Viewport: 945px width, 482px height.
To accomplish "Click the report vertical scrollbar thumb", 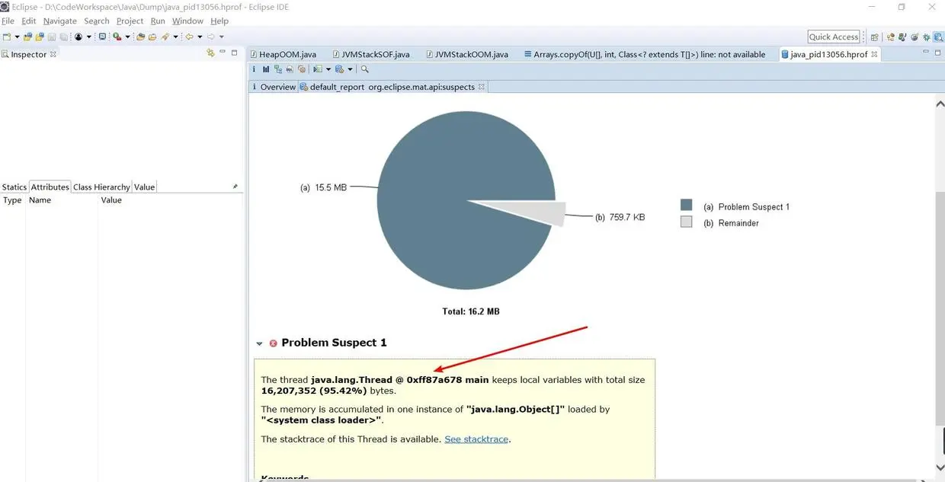I will click(x=940, y=310).
